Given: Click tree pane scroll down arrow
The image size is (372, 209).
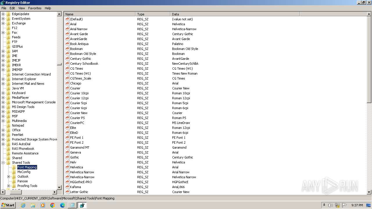Looking at the screenshot, I should tap(59, 188).
